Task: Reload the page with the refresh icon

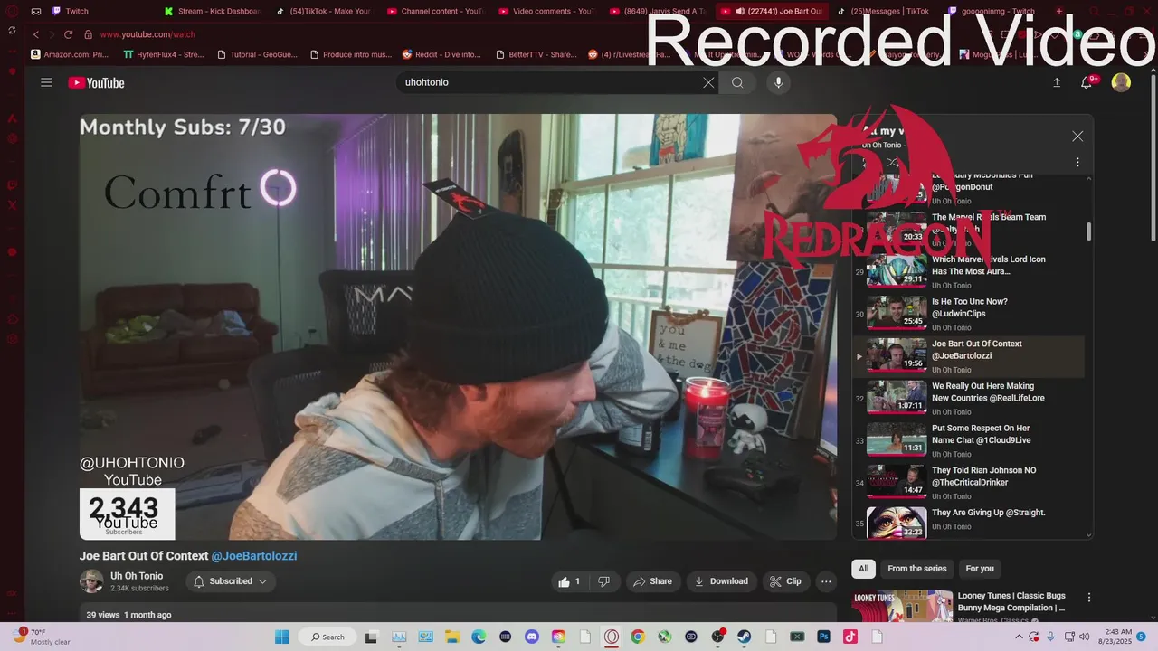Action: (x=69, y=34)
